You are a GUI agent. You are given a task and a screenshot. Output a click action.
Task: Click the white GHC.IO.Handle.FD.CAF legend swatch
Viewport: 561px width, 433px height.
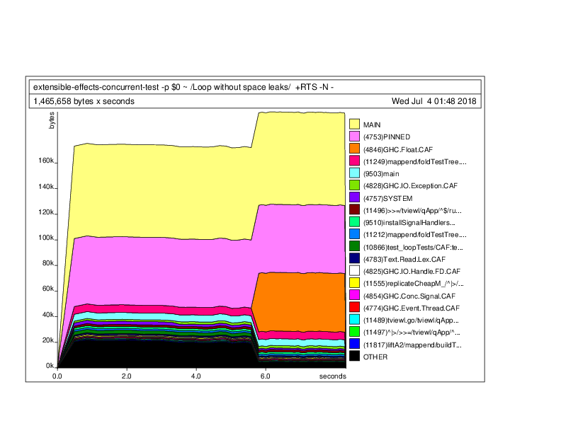pos(355,270)
